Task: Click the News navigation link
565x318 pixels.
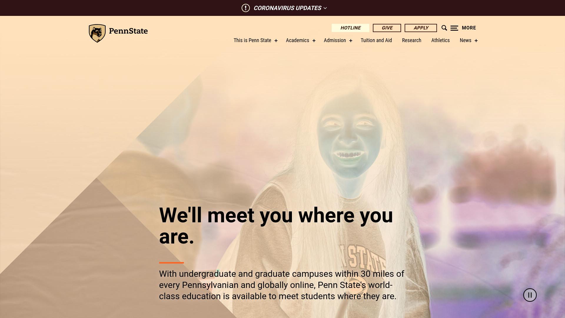Action: pyautogui.click(x=466, y=40)
